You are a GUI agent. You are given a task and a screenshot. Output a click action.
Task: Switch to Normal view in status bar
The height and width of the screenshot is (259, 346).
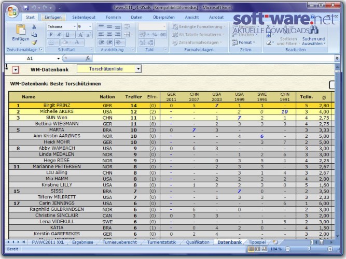(x=251, y=249)
